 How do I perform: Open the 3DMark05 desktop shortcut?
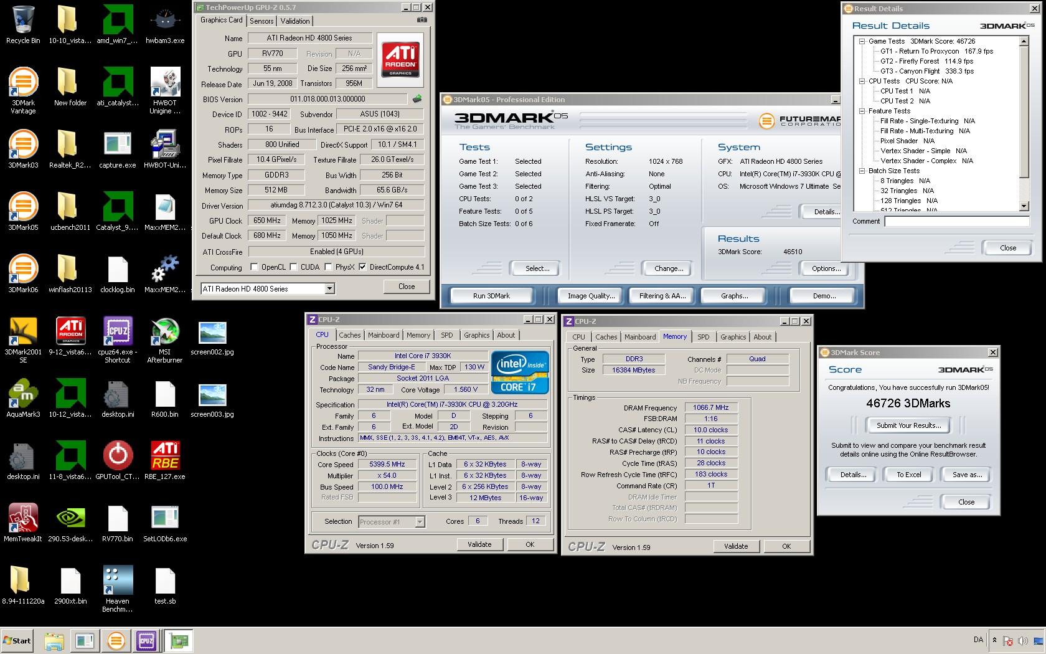point(23,211)
